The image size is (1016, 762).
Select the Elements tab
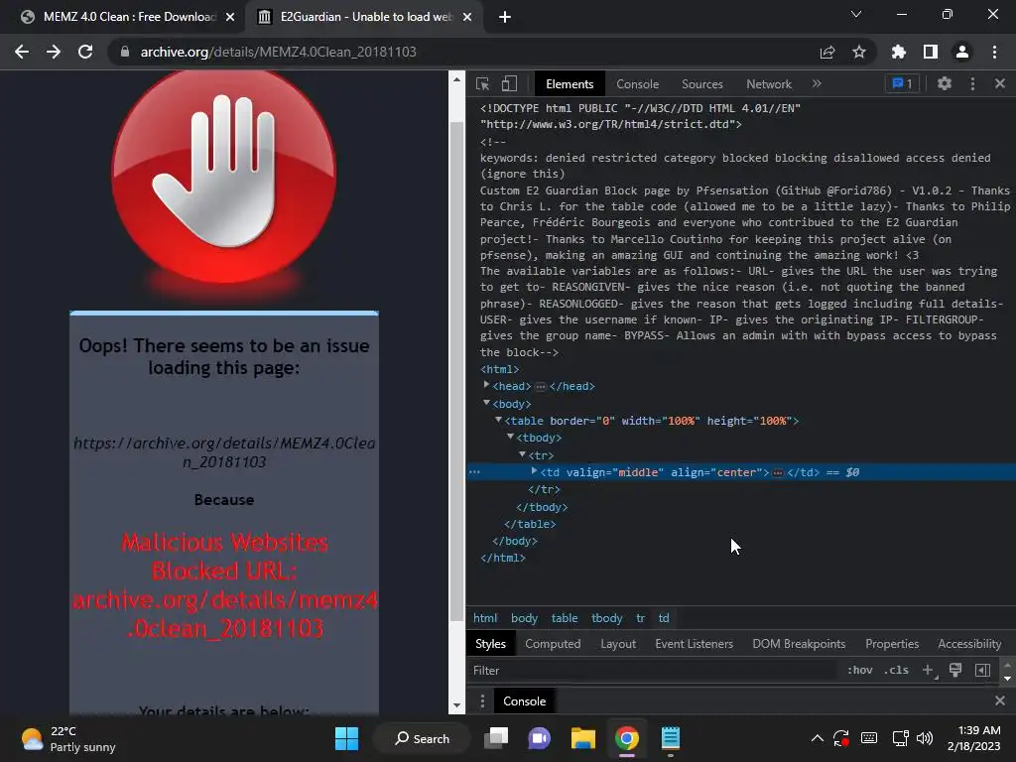pyautogui.click(x=570, y=84)
